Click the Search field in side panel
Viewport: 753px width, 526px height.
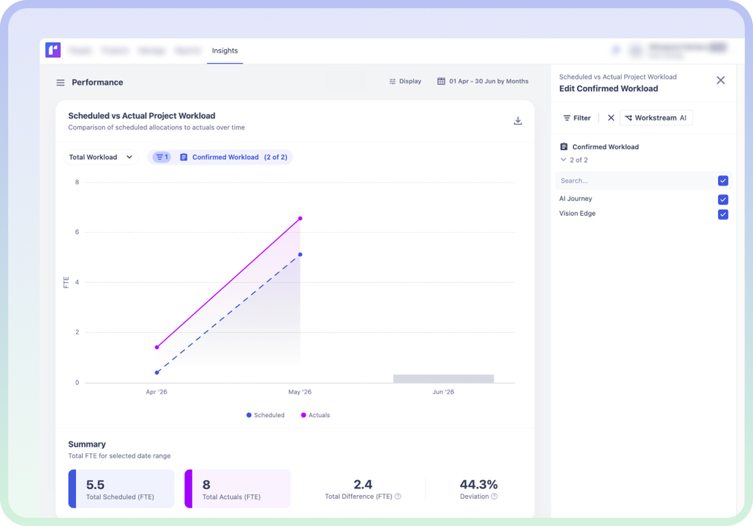pyautogui.click(x=636, y=181)
